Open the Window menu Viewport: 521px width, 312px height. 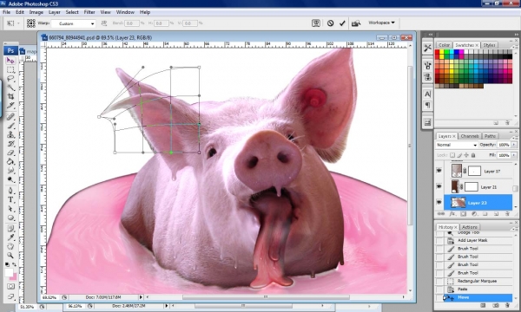[125, 12]
